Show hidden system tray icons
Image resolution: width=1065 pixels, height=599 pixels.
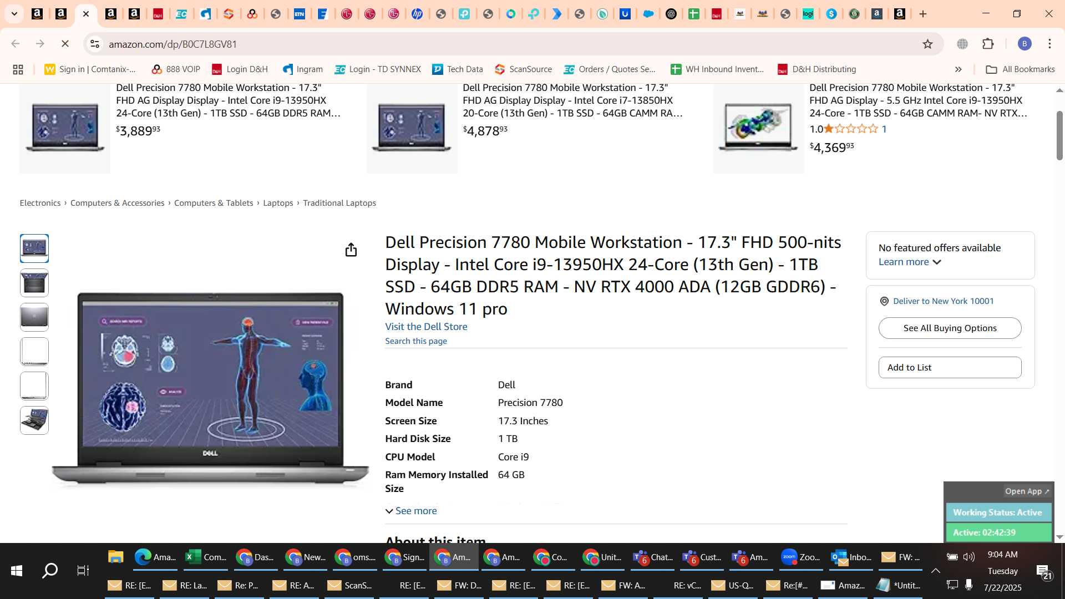click(x=935, y=570)
